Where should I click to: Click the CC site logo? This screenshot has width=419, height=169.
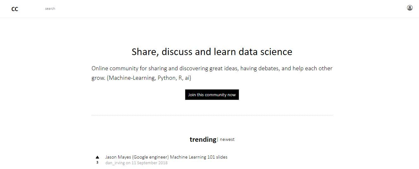[15, 9]
